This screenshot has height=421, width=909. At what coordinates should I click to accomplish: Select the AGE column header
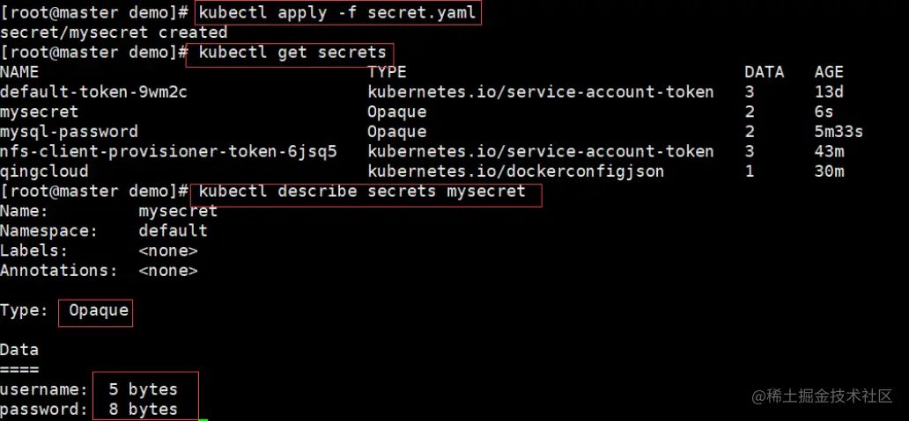[x=829, y=72]
